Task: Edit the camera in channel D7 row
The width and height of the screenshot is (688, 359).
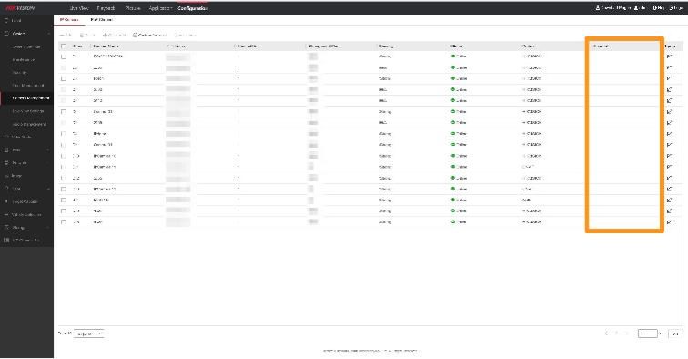Action: point(669,123)
